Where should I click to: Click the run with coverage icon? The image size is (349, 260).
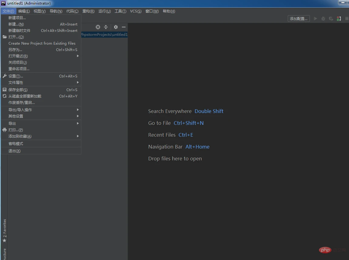tap(331, 19)
